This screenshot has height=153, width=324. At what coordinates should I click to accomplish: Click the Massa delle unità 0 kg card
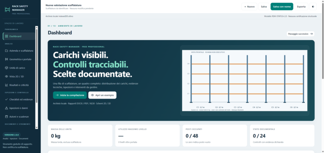80,136
